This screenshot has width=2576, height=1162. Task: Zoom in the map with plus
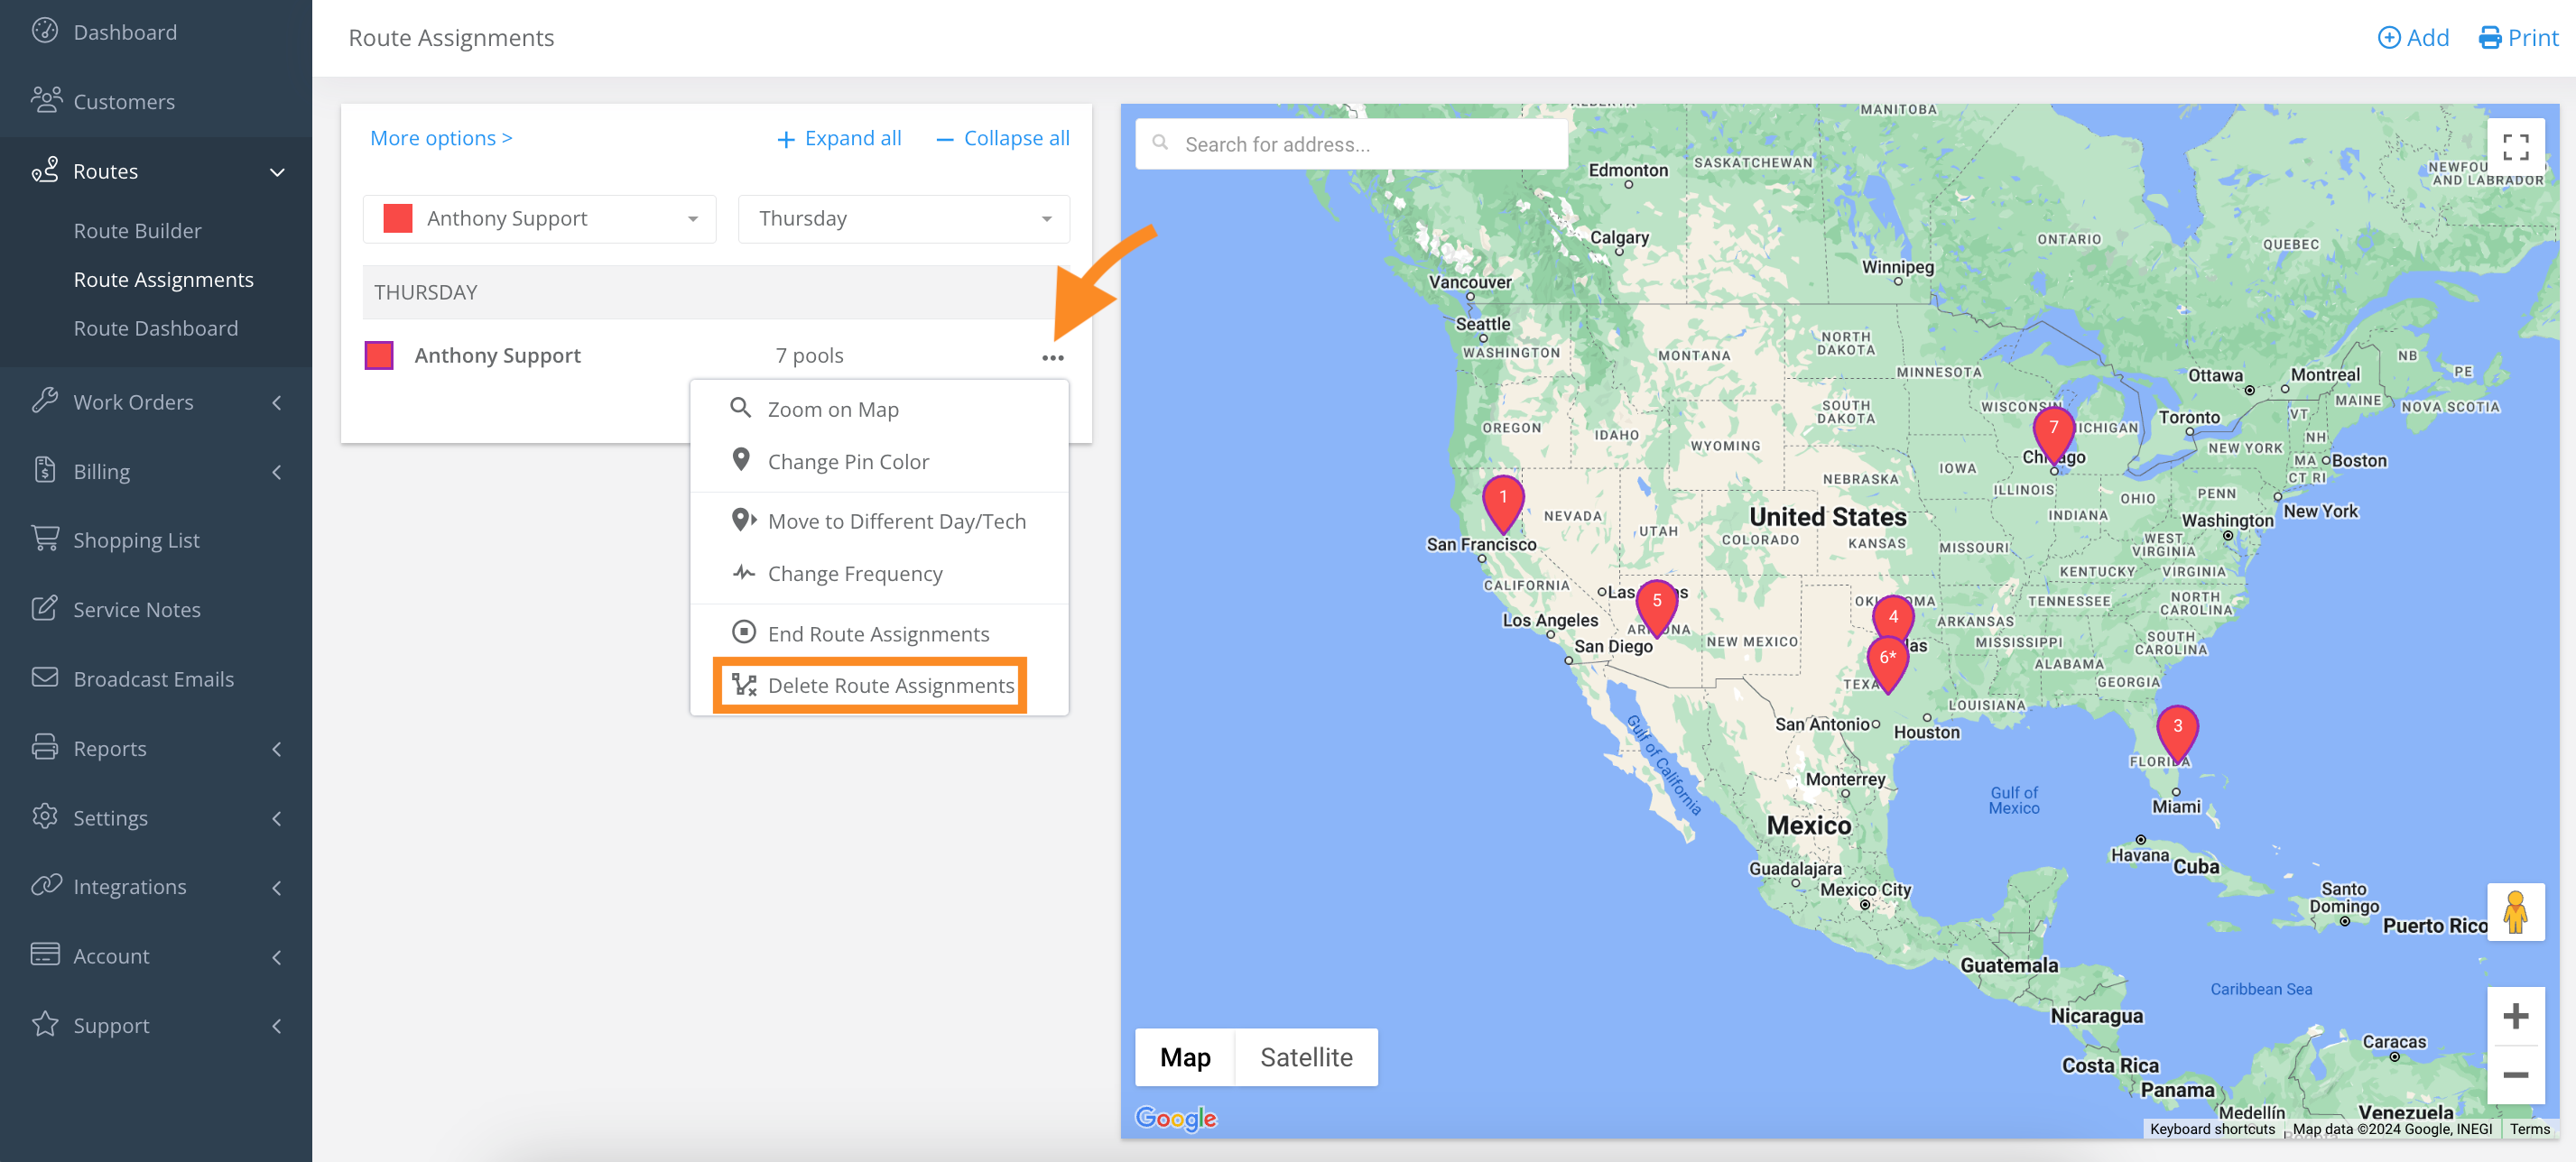coord(2515,1016)
